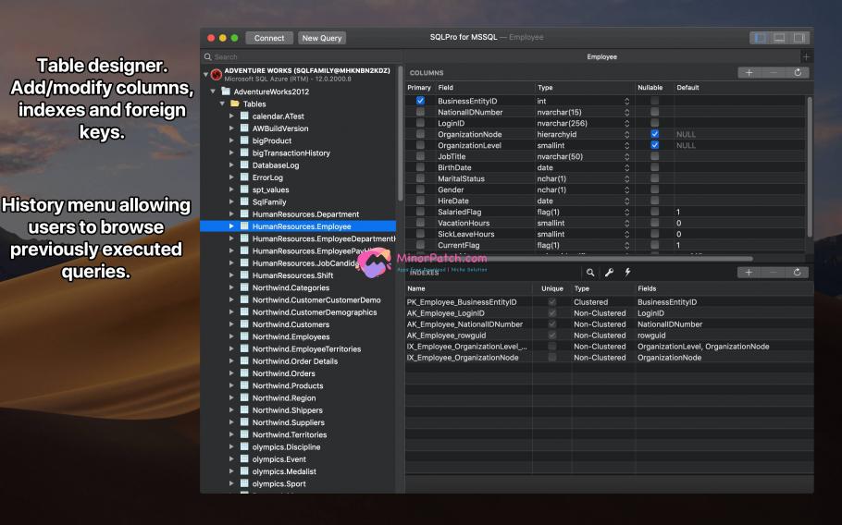Click table icon beside ErrorLog
842x525 pixels.
tap(244, 177)
